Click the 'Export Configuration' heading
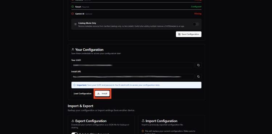The image size is (272, 134). [91, 121]
